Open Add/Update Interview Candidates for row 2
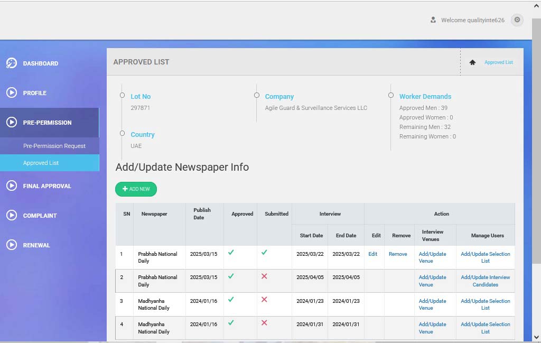The image size is (541, 343). pos(485,281)
